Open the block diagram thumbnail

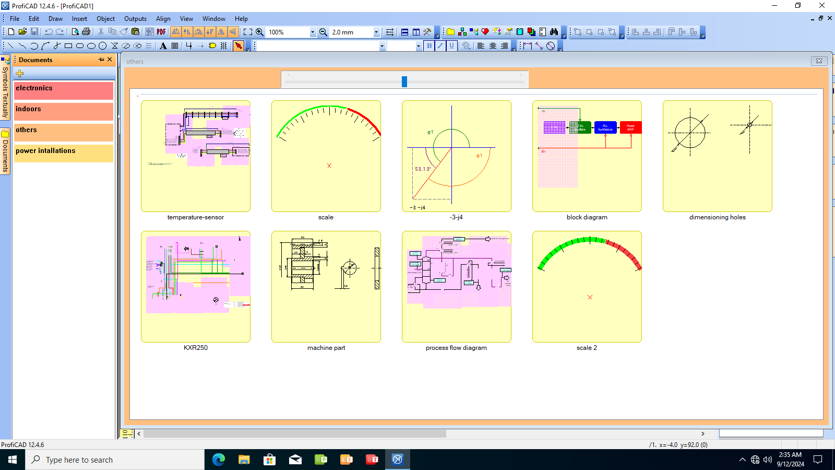[x=587, y=156]
